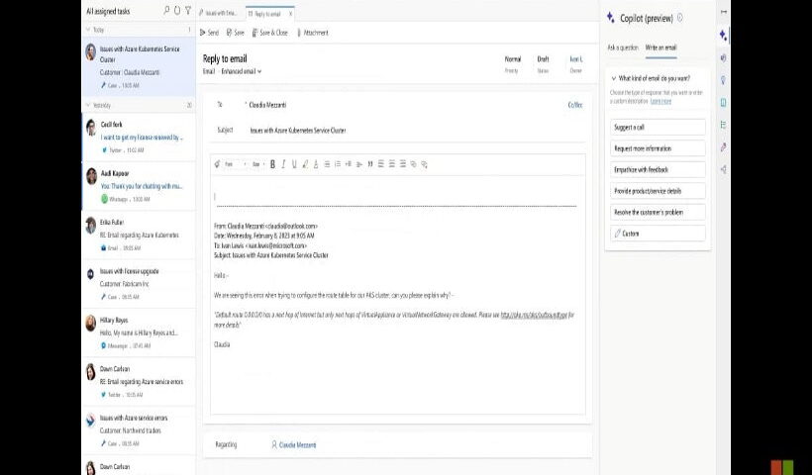Click the Save button
The width and height of the screenshot is (812, 475).
tap(235, 33)
